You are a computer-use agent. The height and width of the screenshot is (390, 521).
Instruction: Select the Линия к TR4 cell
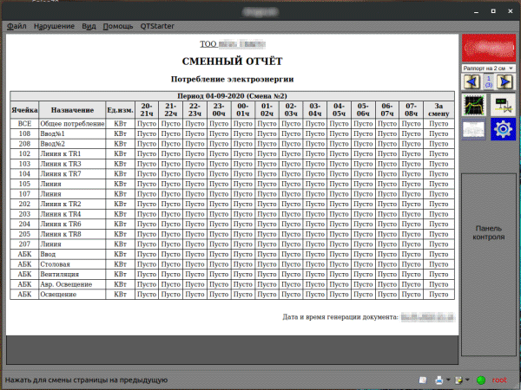pos(72,214)
